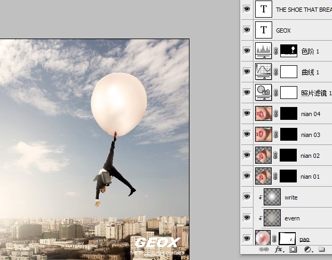The height and width of the screenshot is (260, 332).
Task: Hide the pao layer
Action: [x=247, y=238]
